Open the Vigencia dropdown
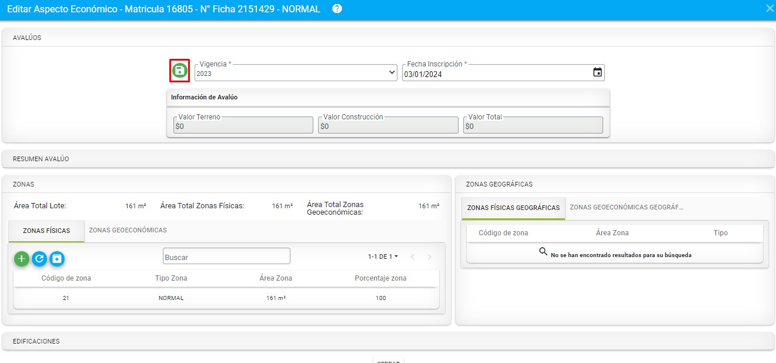The width and height of the screenshot is (776, 363). pos(296,73)
